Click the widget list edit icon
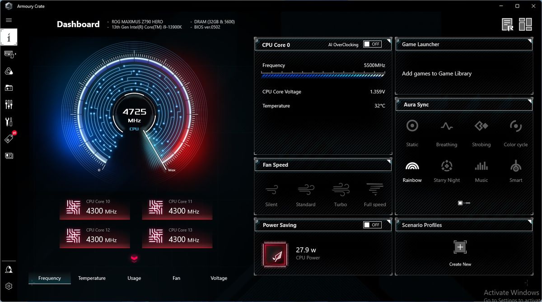The image size is (542, 302). [x=508, y=24]
